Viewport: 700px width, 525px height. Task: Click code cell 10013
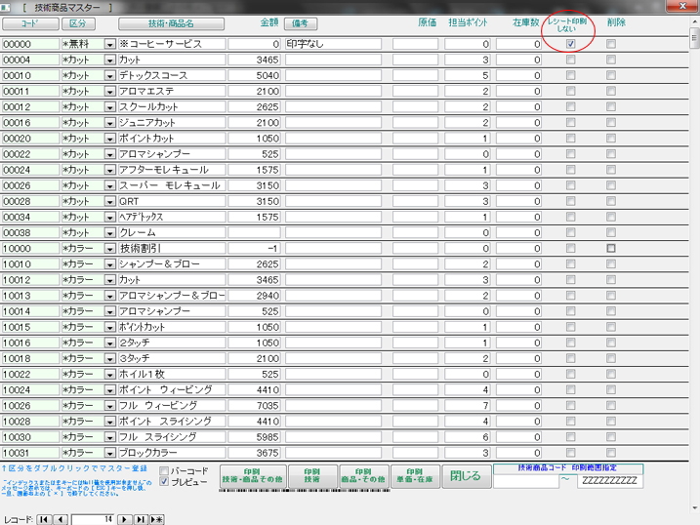coord(30,296)
